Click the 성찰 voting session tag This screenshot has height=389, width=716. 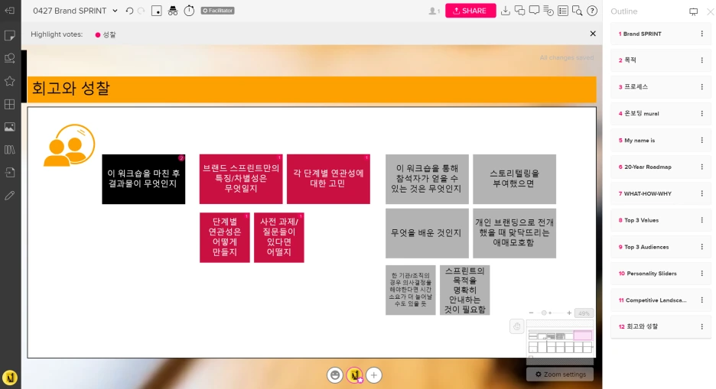coord(106,34)
